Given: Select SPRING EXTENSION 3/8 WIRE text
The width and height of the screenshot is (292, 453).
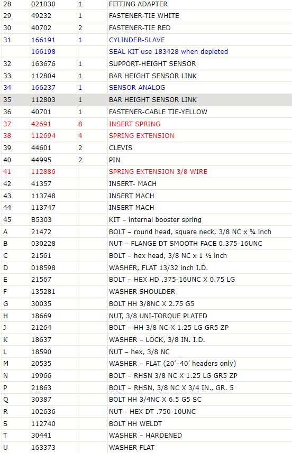Looking at the screenshot, I should click(158, 172).
